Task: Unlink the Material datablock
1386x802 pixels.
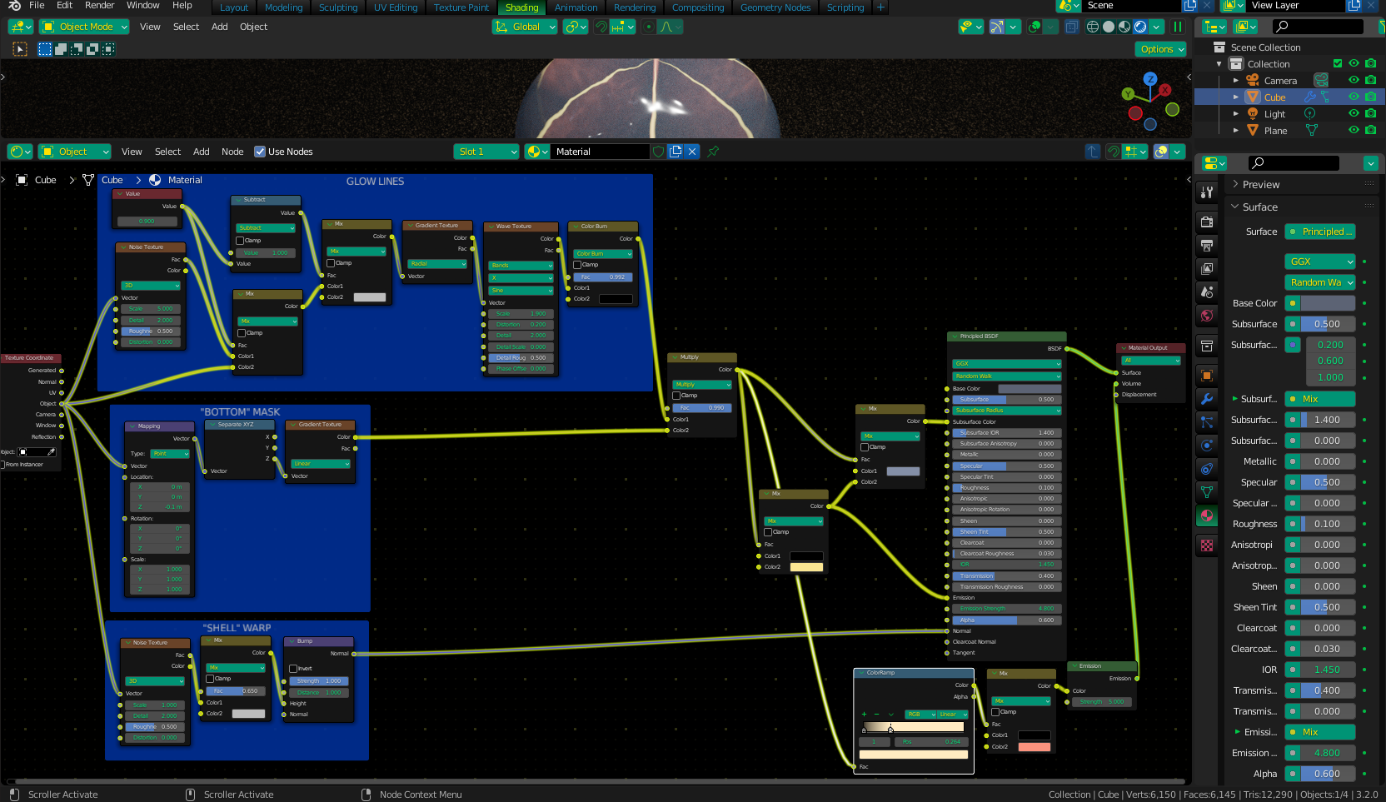Action: [692, 152]
